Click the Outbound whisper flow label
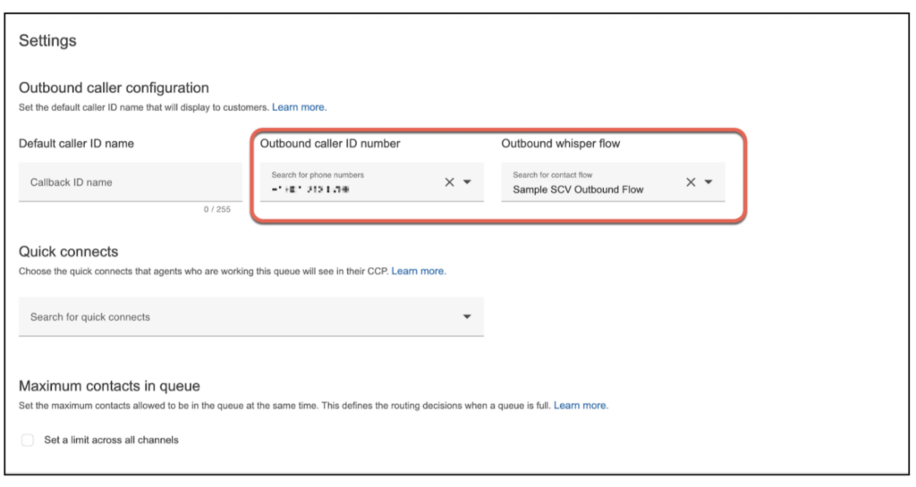The height and width of the screenshot is (487, 916). [560, 143]
